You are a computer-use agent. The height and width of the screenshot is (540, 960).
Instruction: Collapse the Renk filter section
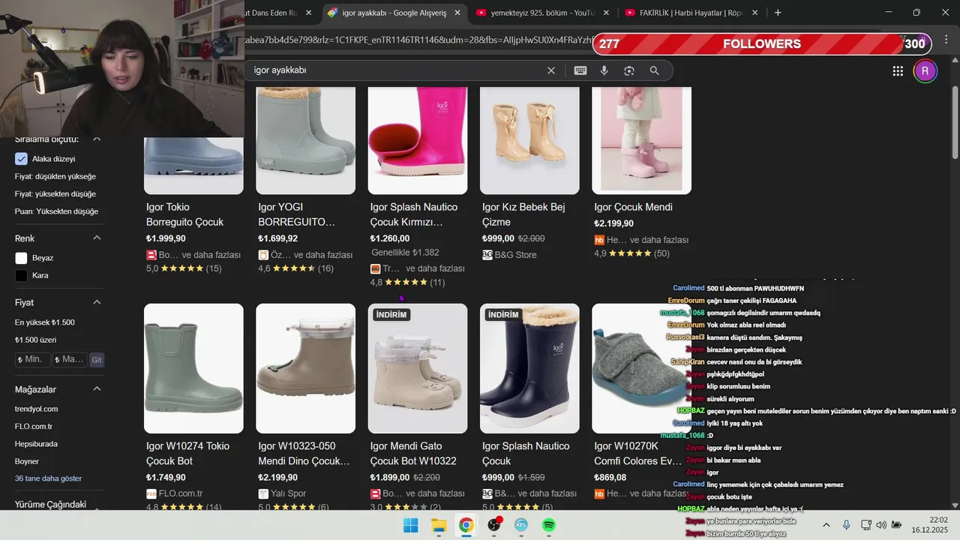(97, 238)
